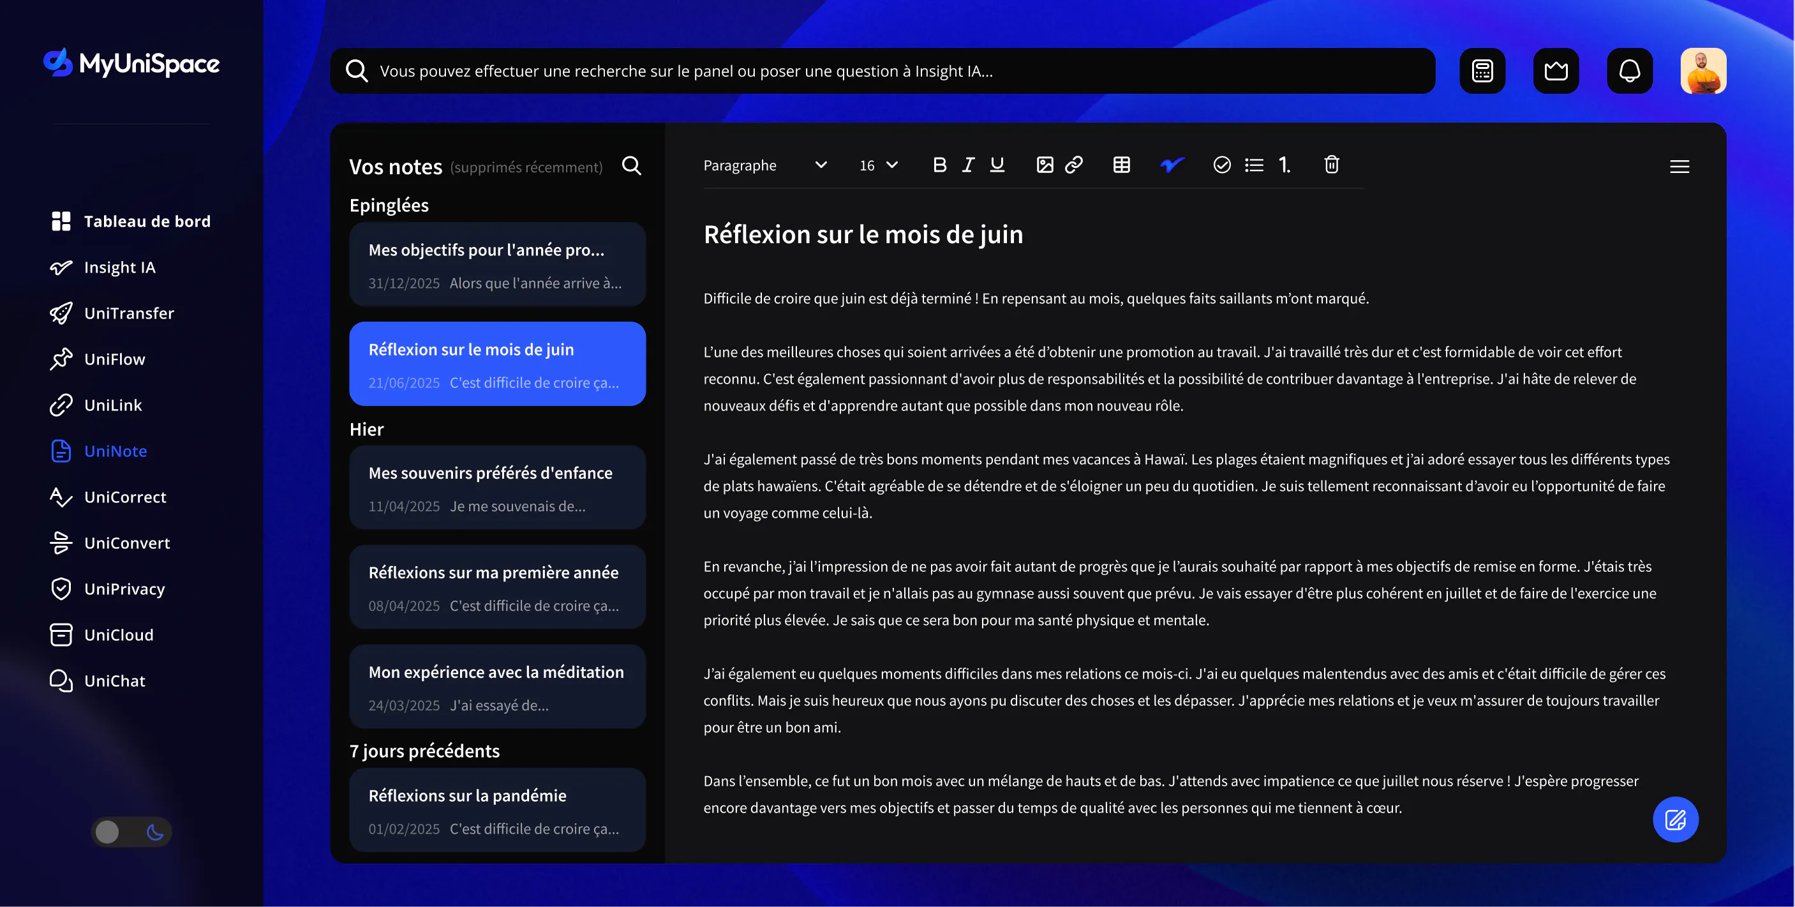The height and width of the screenshot is (907, 1795).
Task: Click the MyUniSpace logo
Action: click(131, 63)
